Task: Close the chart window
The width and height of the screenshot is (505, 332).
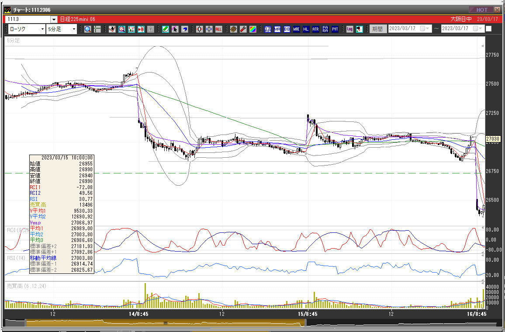Action: (498, 10)
